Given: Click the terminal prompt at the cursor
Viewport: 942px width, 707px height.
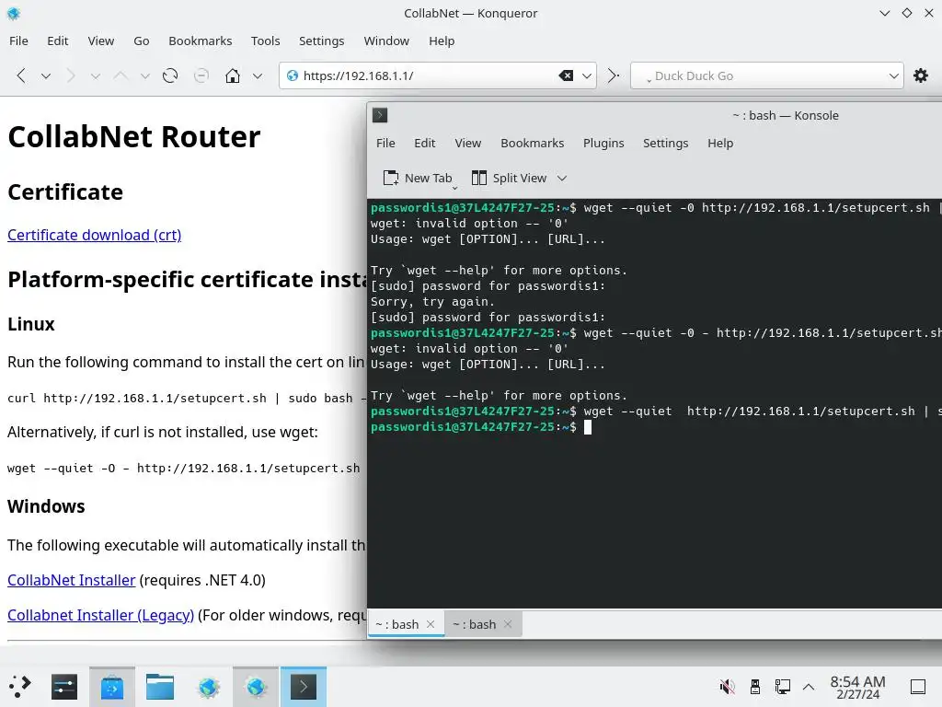Looking at the screenshot, I should pyautogui.click(x=588, y=427).
